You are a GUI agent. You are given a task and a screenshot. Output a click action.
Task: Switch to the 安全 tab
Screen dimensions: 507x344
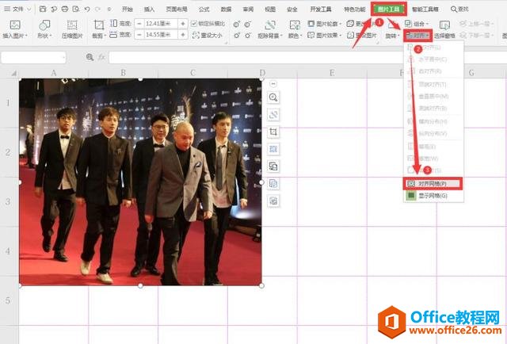pos(292,10)
